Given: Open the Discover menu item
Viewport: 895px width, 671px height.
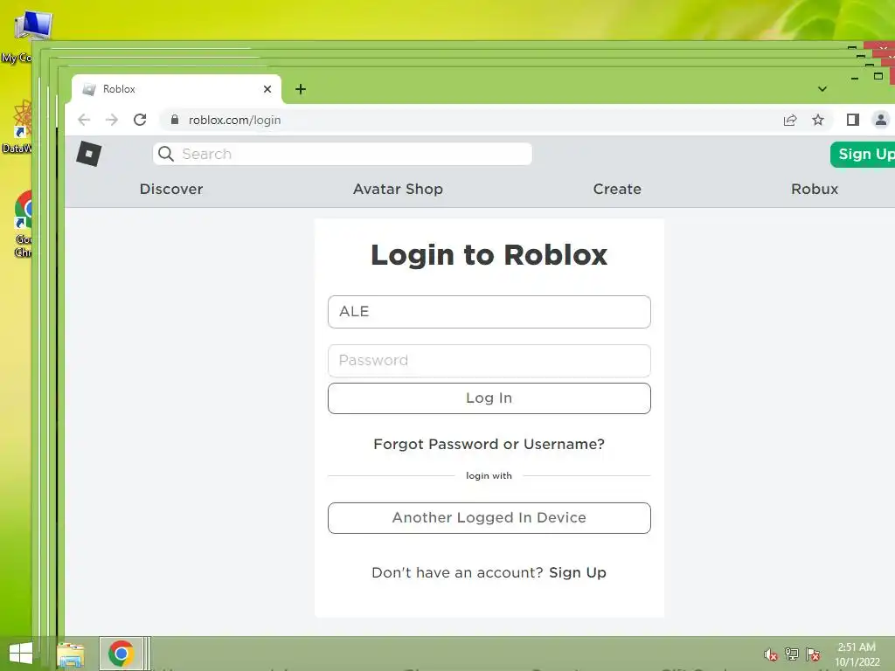Looking at the screenshot, I should click(171, 189).
